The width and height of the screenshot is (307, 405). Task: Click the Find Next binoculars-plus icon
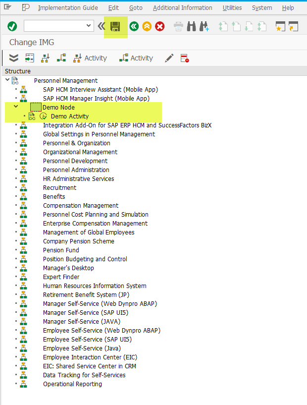tap(204, 26)
